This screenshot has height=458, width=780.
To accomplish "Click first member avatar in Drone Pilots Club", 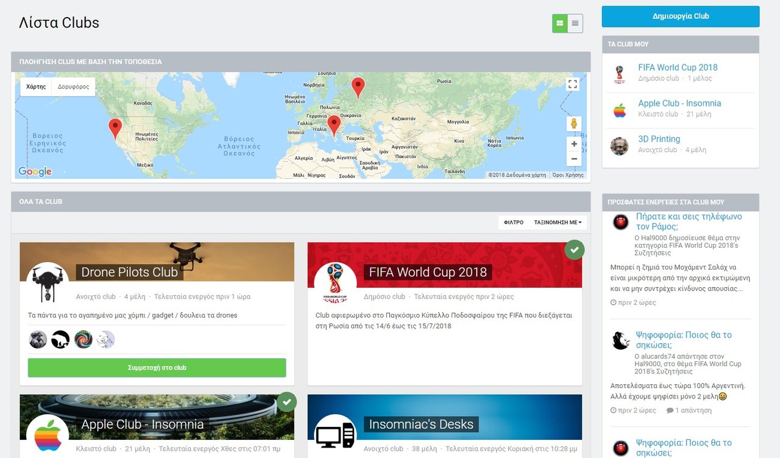I will pos(38,339).
